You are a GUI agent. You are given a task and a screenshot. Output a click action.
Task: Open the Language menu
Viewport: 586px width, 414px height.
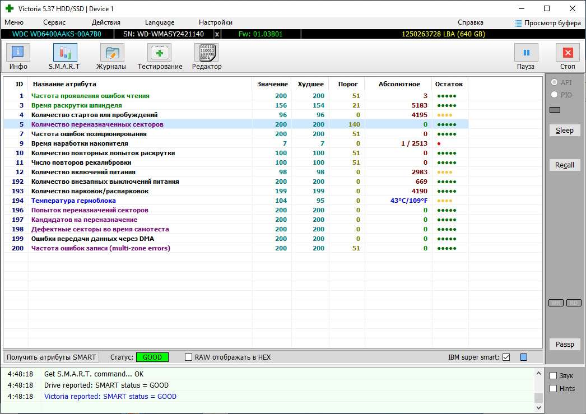click(160, 22)
